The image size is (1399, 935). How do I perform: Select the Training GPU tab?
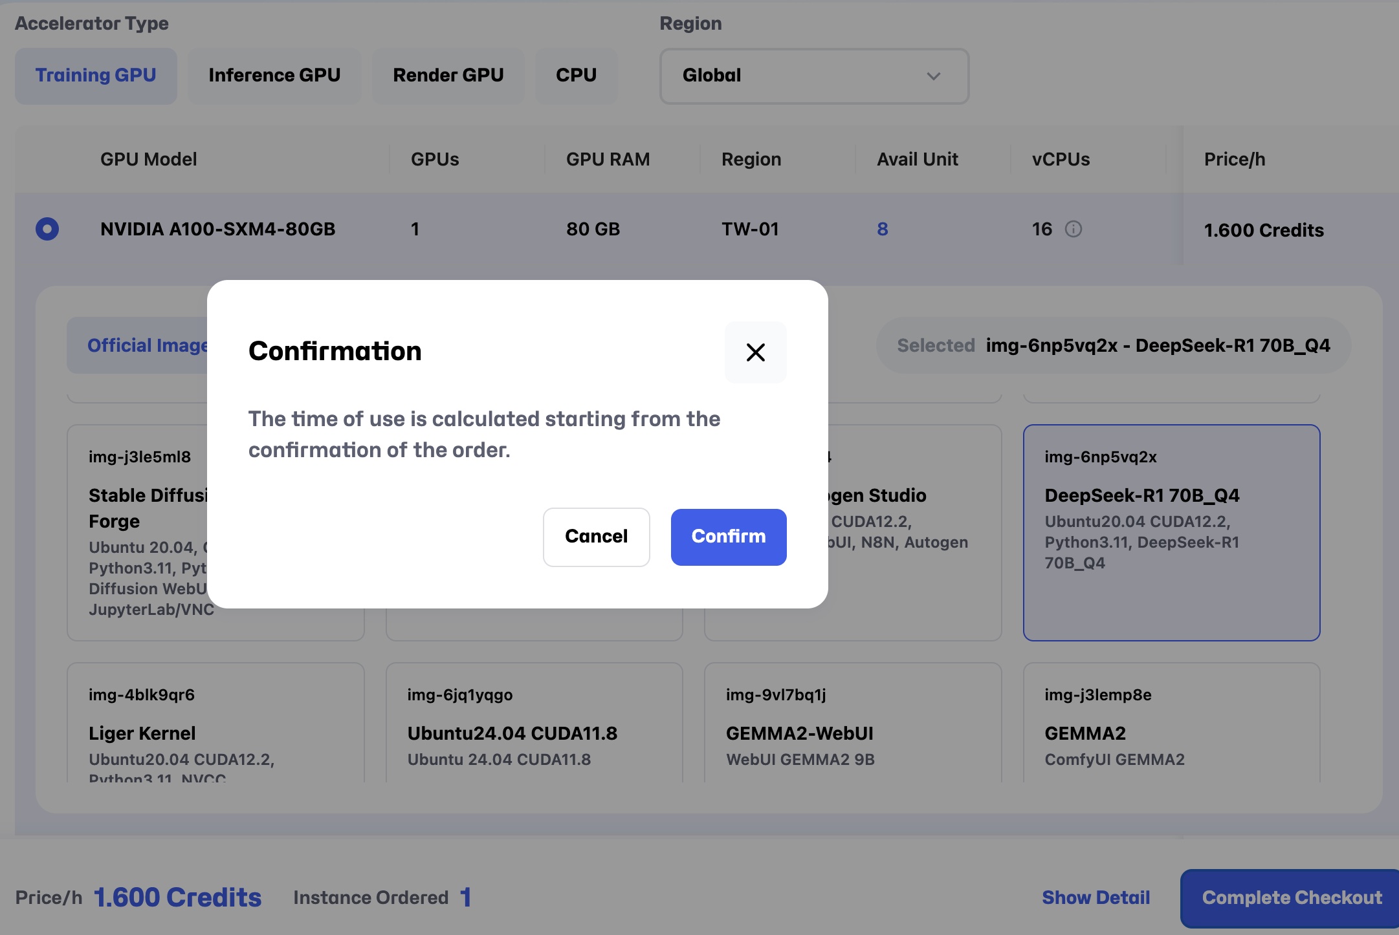click(x=96, y=76)
